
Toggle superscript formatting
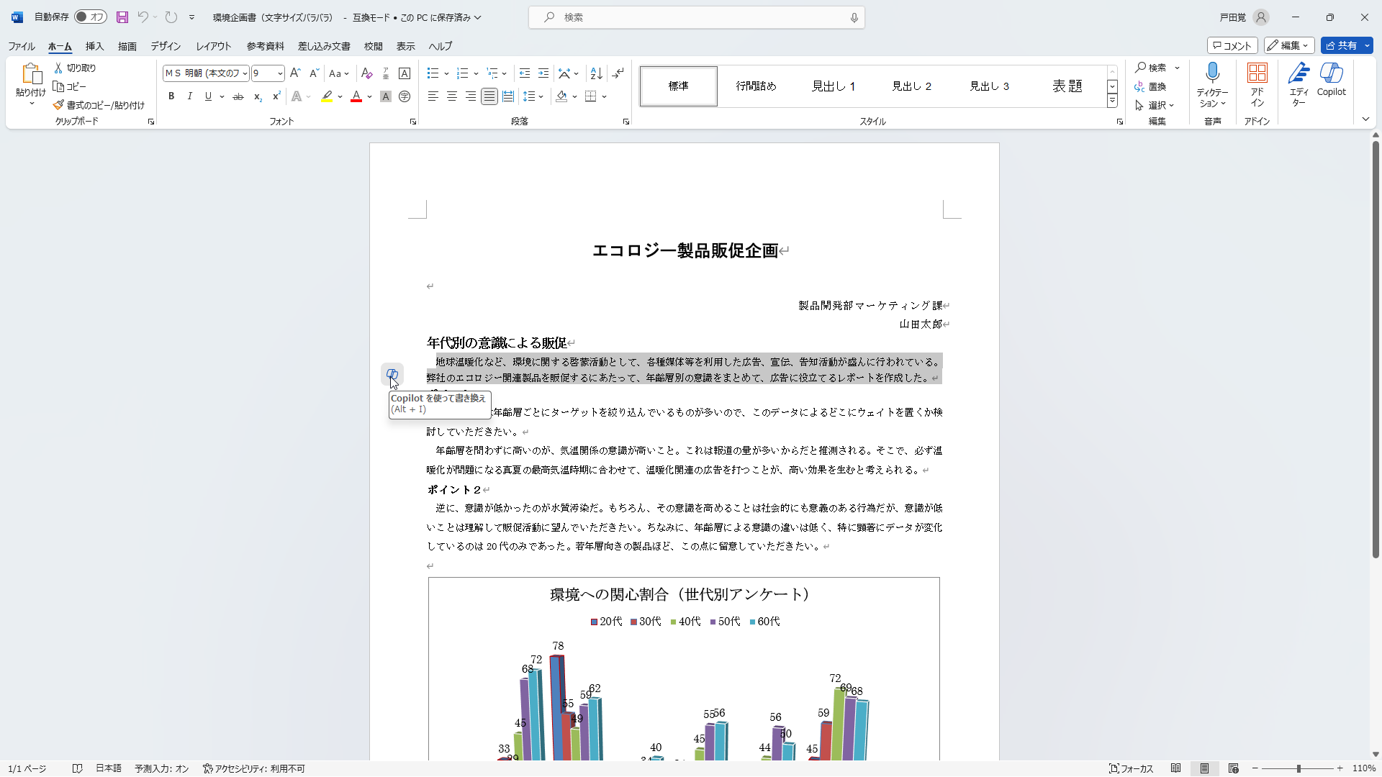pos(276,96)
